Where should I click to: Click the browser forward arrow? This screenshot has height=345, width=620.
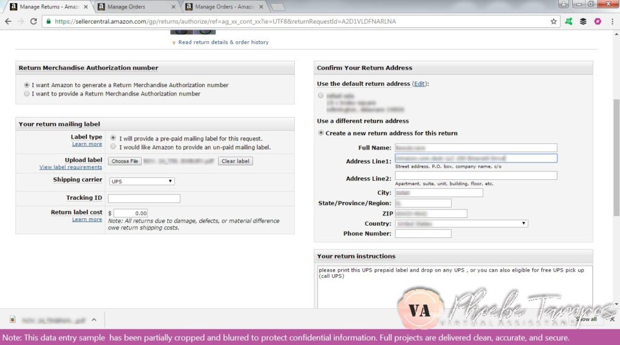[21, 21]
